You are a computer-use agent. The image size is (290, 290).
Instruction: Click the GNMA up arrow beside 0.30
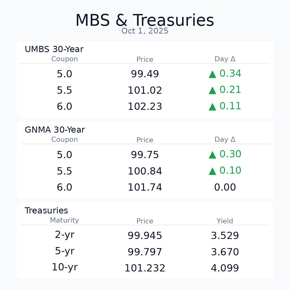point(212,155)
